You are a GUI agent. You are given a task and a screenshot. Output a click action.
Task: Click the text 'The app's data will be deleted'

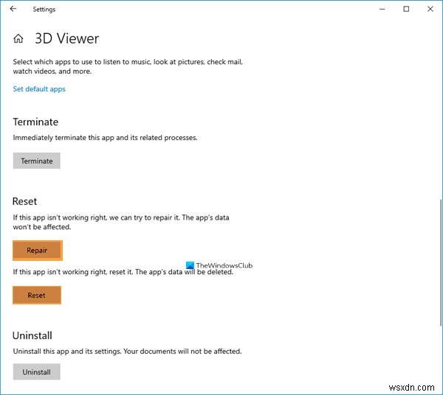(x=184, y=272)
